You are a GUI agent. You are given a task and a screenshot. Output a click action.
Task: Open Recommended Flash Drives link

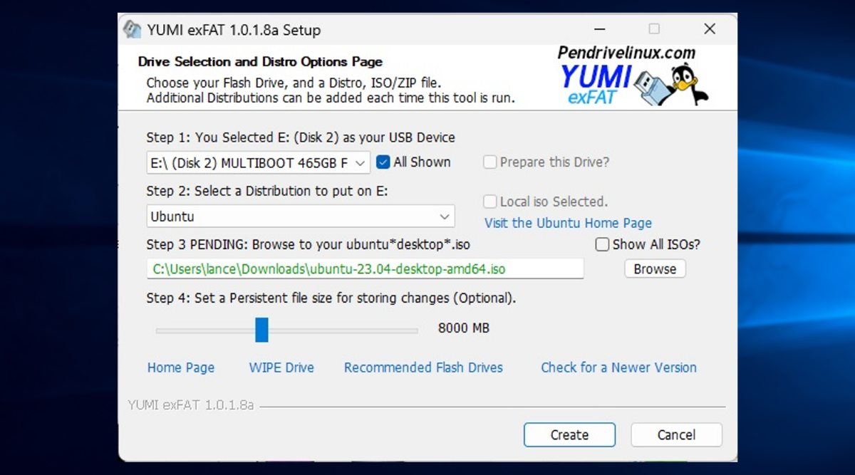[x=423, y=367]
